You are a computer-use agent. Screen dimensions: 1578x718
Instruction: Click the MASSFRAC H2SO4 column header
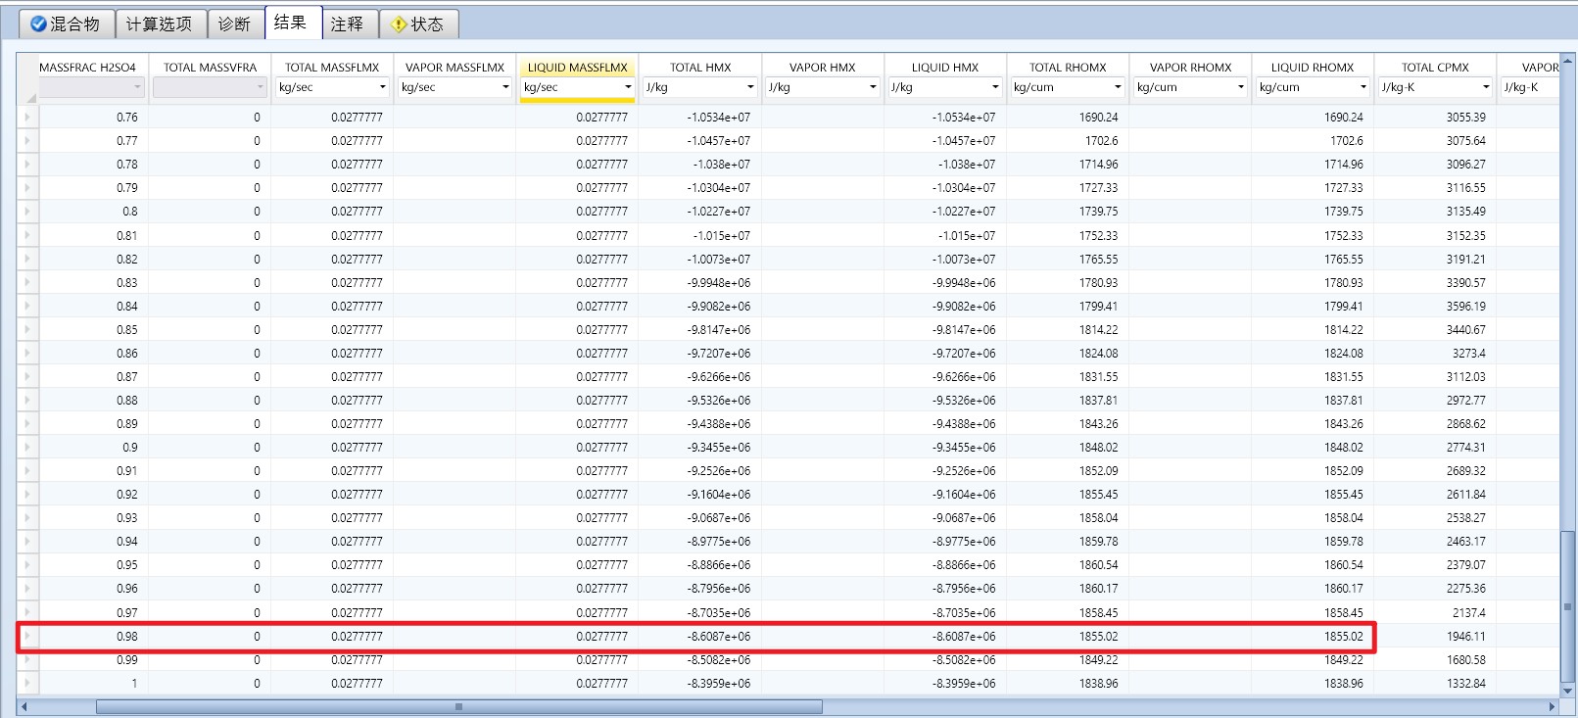(87, 67)
